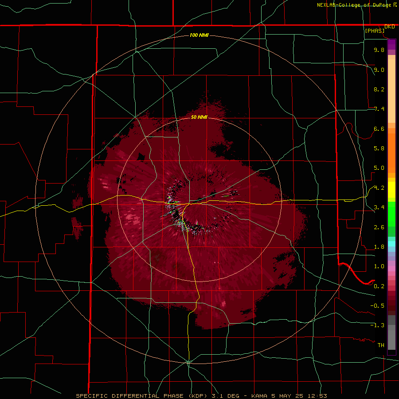Click the 9.0 legend value
This screenshot has height=399, width=399.
click(x=379, y=70)
